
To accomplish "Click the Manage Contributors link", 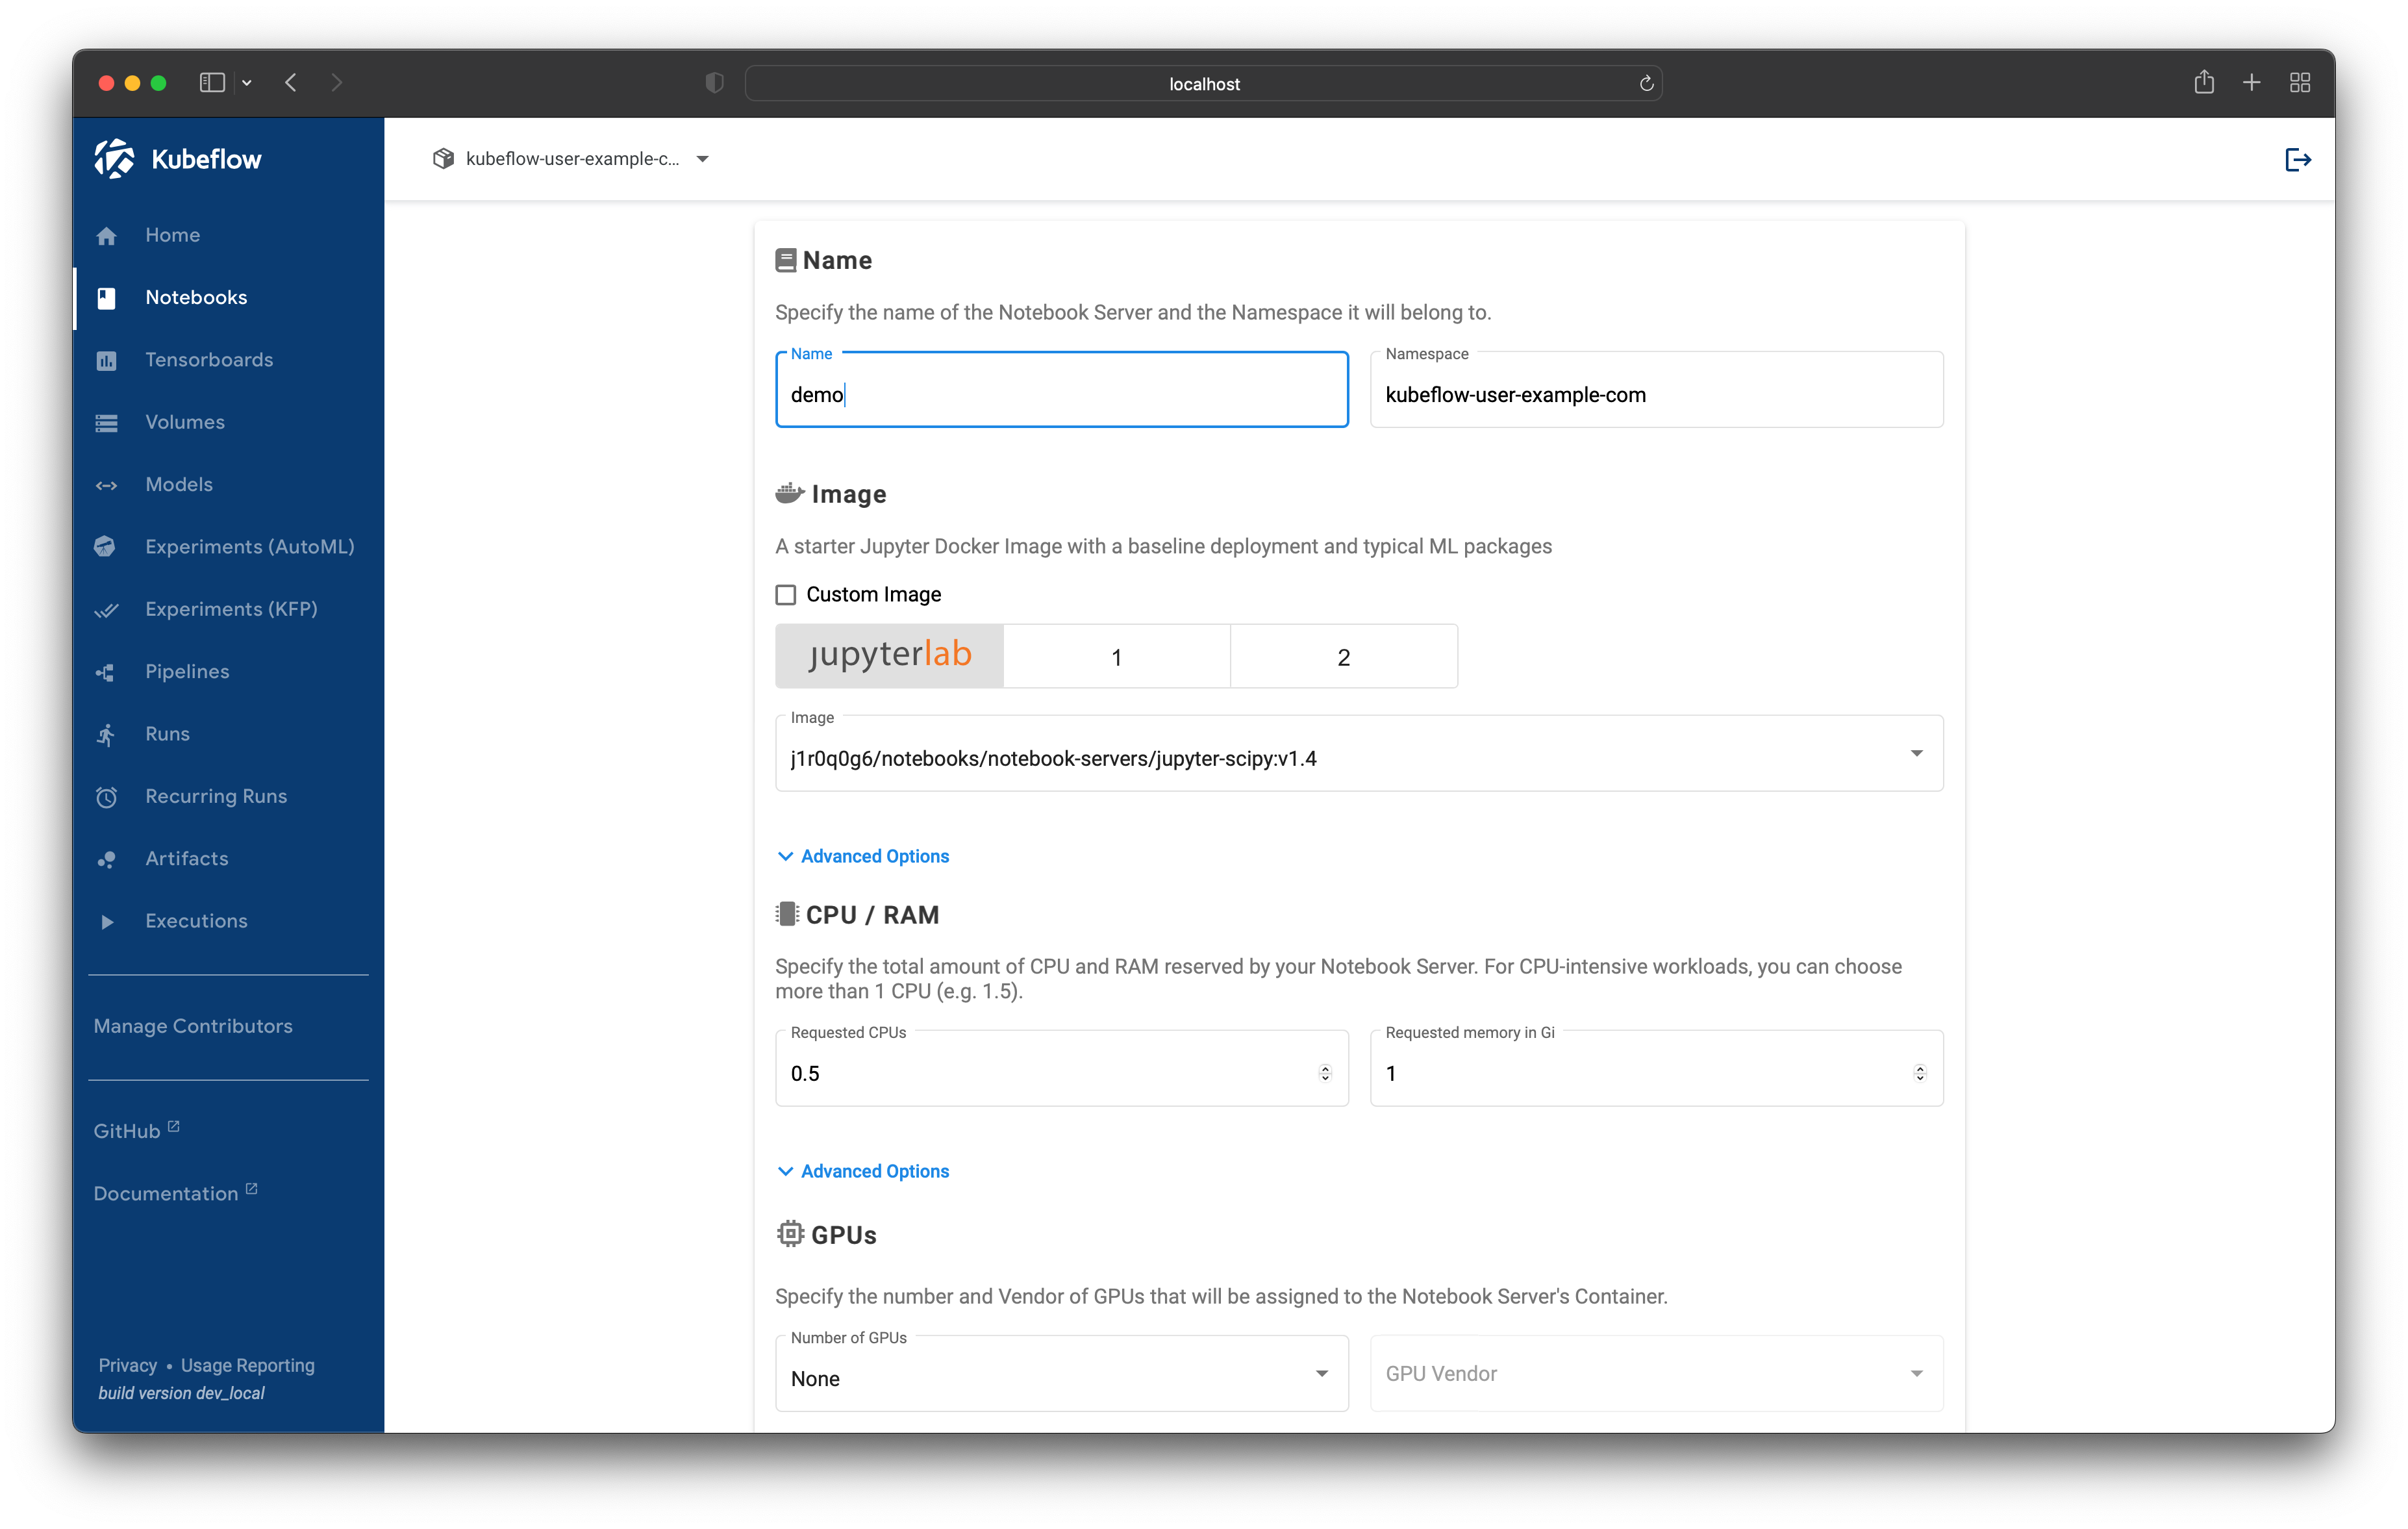I will tap(193, 1026).
